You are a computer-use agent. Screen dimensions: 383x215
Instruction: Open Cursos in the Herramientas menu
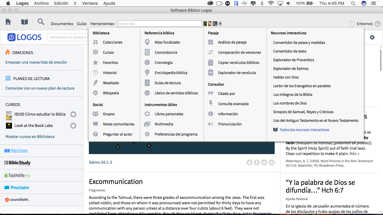coord(108,53)
